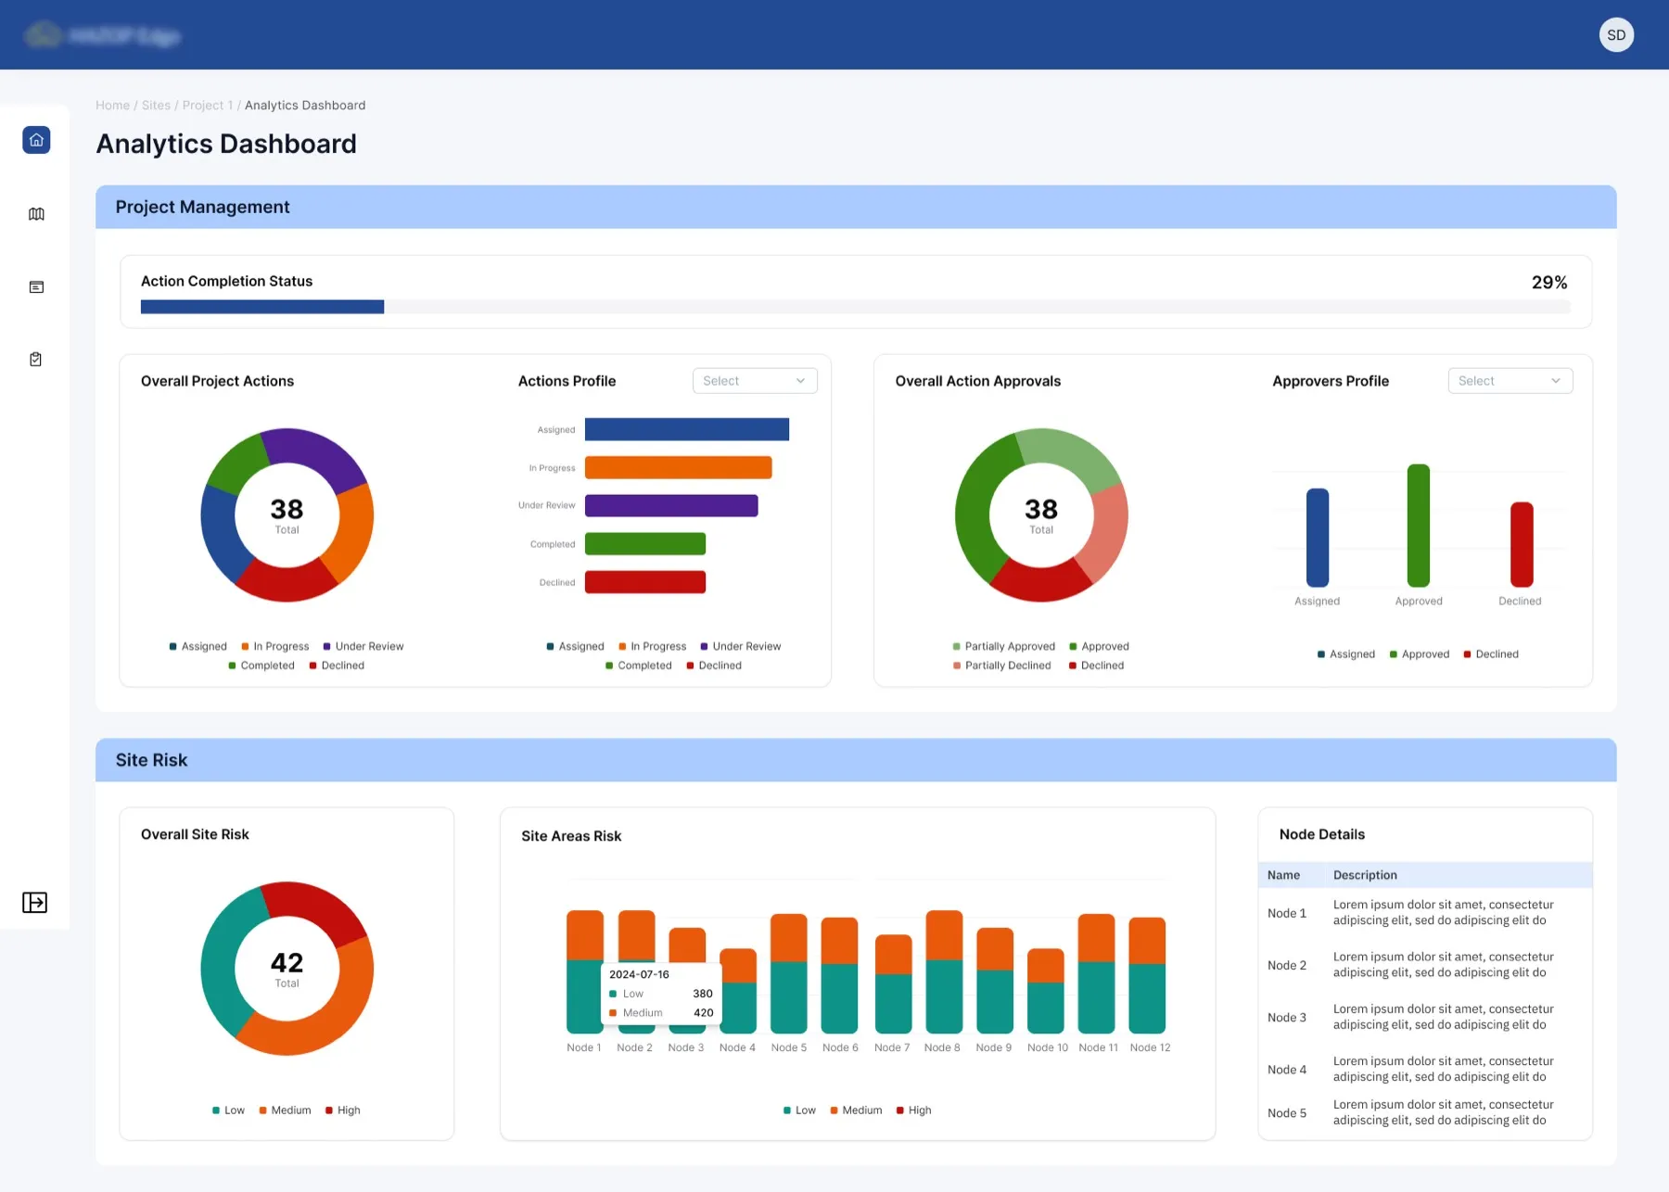The height and width of the screenshot is (1192, 1669).
Task: Select the Node 5 row in Node Details
Action: [x=1425, y=1112]
